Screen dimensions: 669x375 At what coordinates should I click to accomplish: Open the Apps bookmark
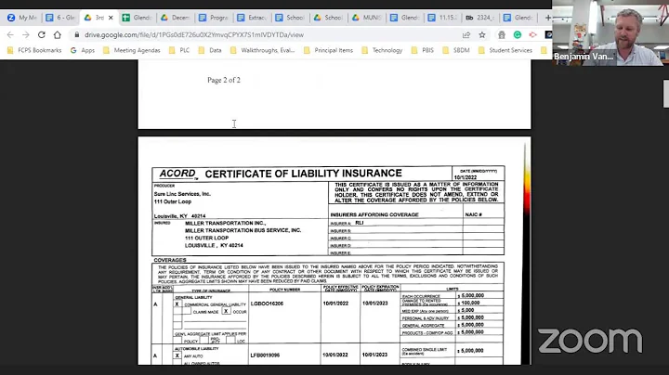coord(83,50)
